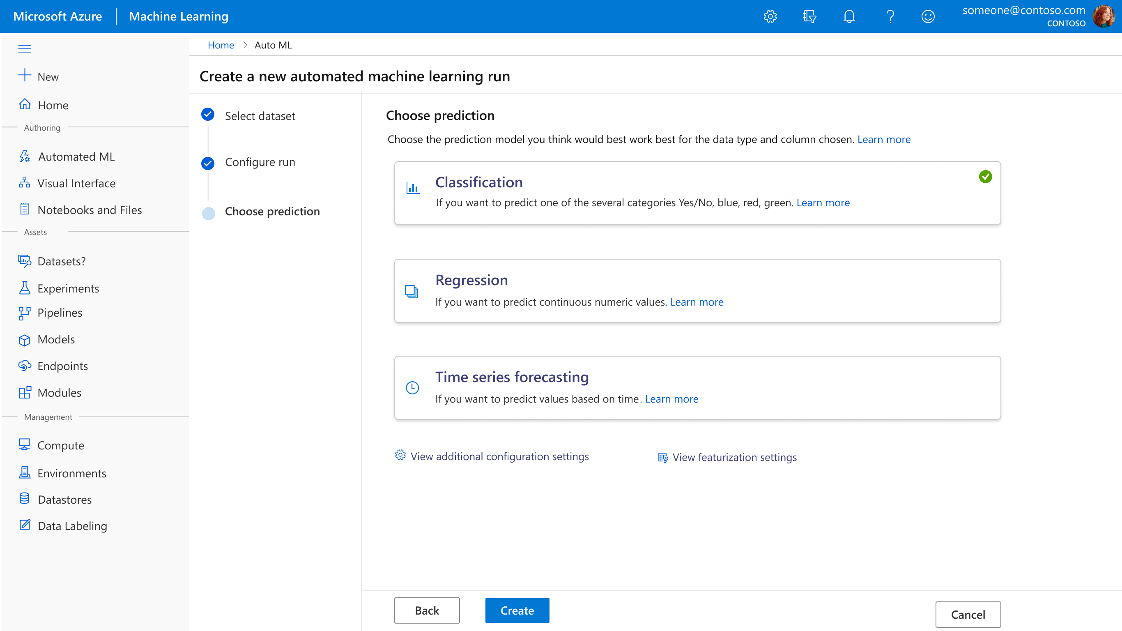Open Notebooks and Files in the sidebar
Image resolution: width=1122 pixels, height=631 pixels.
pos(90,210)
